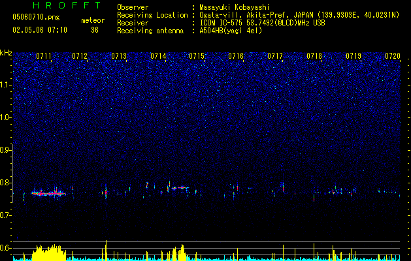
Task: Click the 0712 time marker
Action: [x=80, y=56]
